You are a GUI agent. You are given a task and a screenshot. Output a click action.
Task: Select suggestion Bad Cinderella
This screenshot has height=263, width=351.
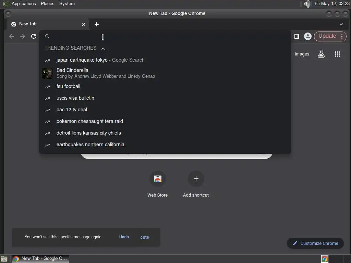tap(165, 73)
